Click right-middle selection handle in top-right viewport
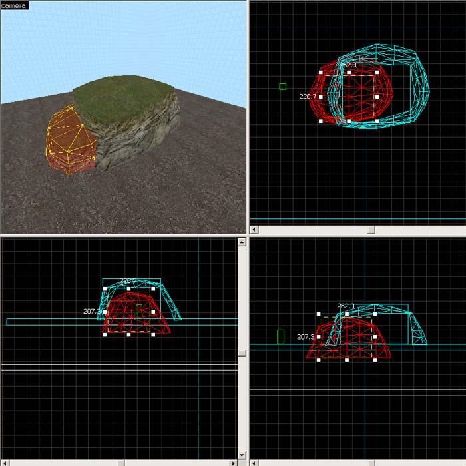Image resolution: width=466 pixels, height=466 pixels. [x=377, y=97]
